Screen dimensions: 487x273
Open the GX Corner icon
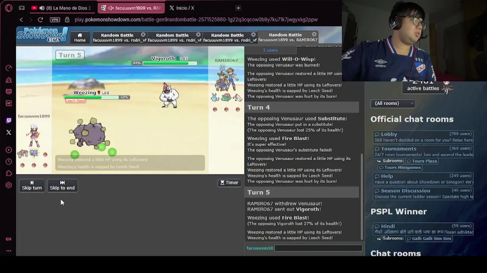tap(22, 8)
